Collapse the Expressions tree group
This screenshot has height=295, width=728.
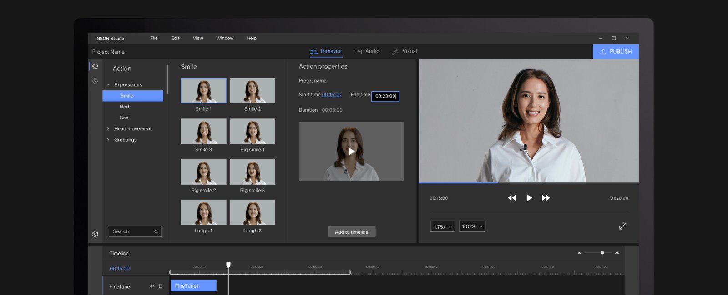coord(108,85)
